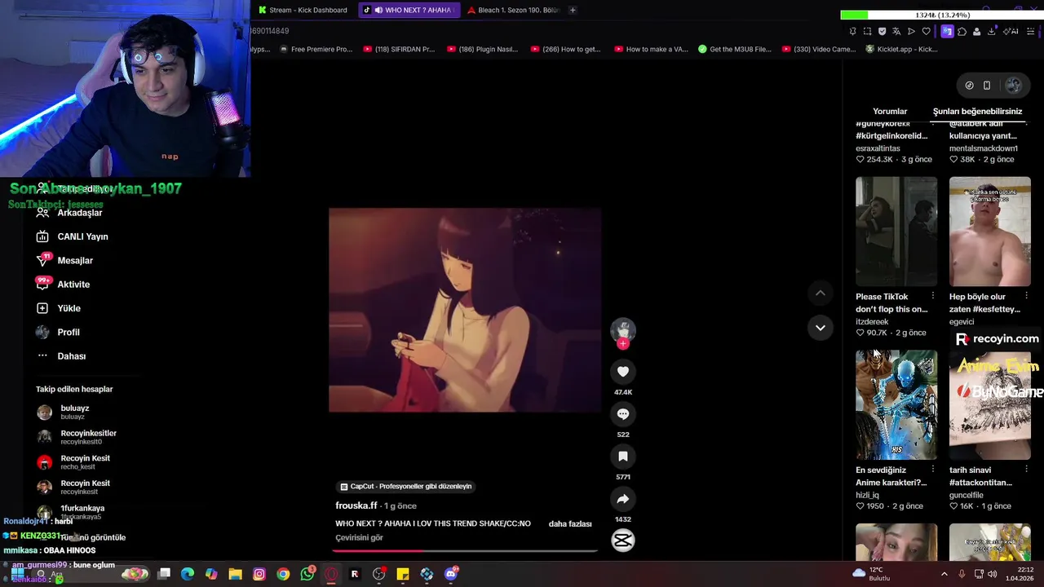Click the TikTok coin icon top right

click(x=969, y=85)
